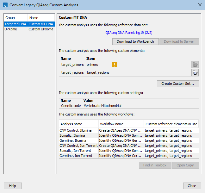
Task: Click target_regions name in custom elements
Action: pyautogui.click(x=72, y=72)
